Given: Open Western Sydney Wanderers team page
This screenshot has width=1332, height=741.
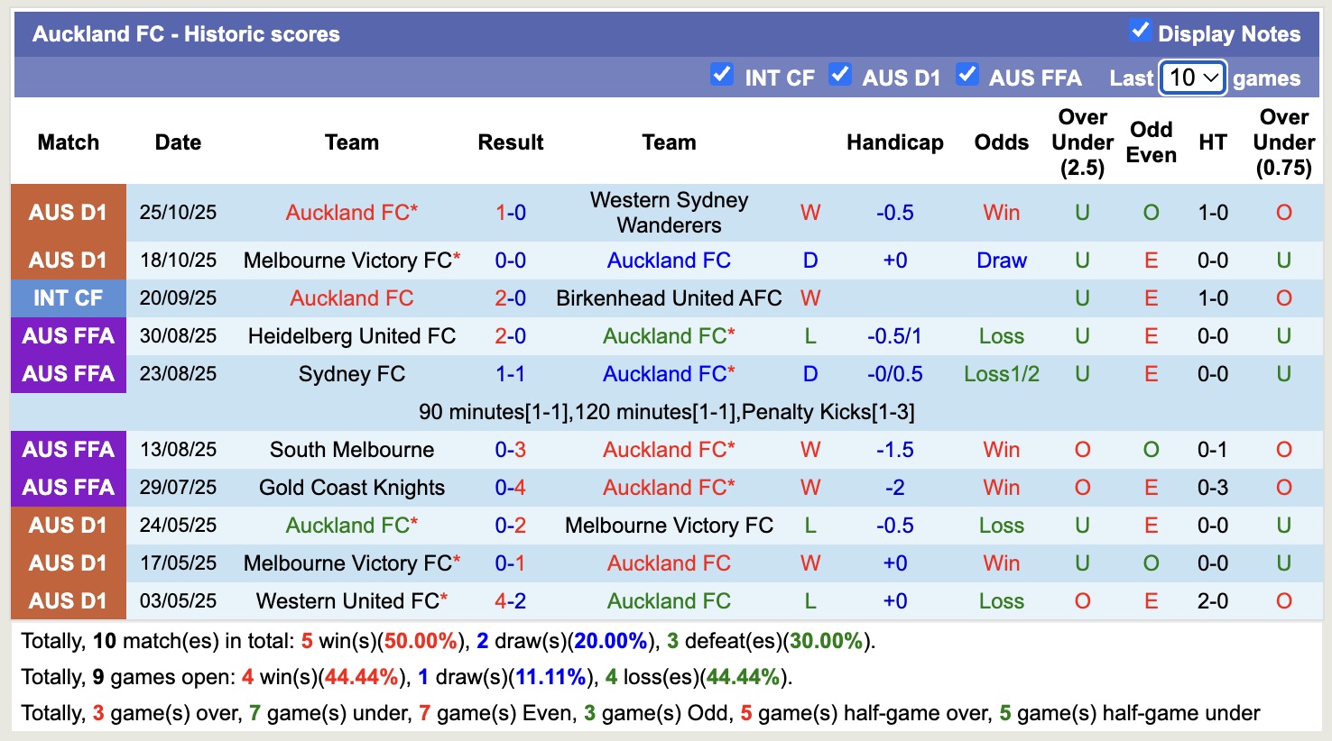Looking at the screenshot, I should pyautogui.click(x=668, y=212).
